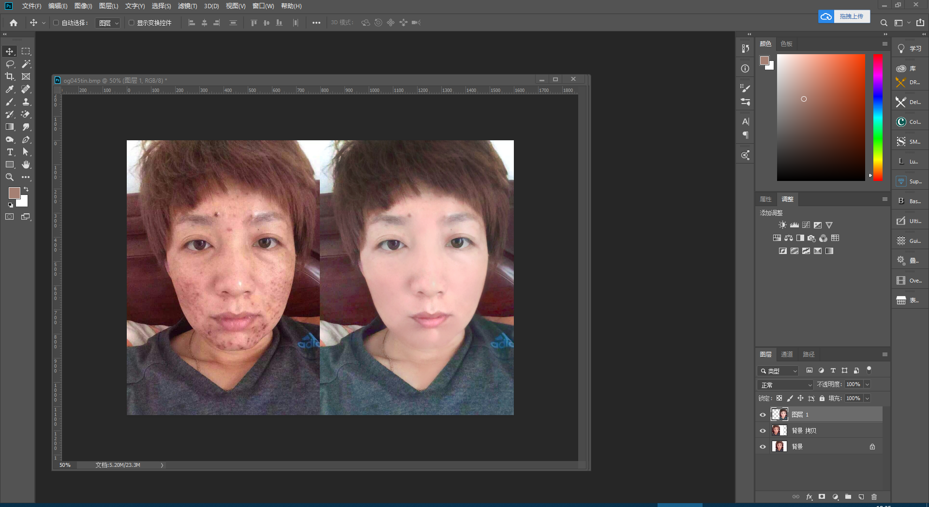The image size is (929, 507).
Task: Select the Rectangular Marquee tool
Action: (26, 51)
